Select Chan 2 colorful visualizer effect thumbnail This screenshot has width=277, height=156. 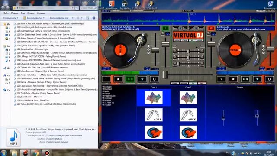coord(188,97)
